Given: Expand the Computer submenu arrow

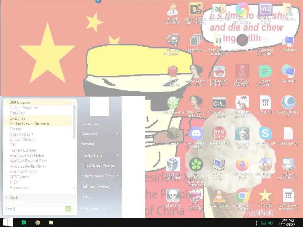Looking at the screenshot, I should click(x=117, y=134).
